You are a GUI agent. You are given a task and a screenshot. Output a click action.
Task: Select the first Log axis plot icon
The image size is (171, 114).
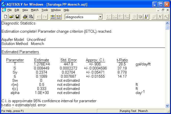click(x=115, y=17)
